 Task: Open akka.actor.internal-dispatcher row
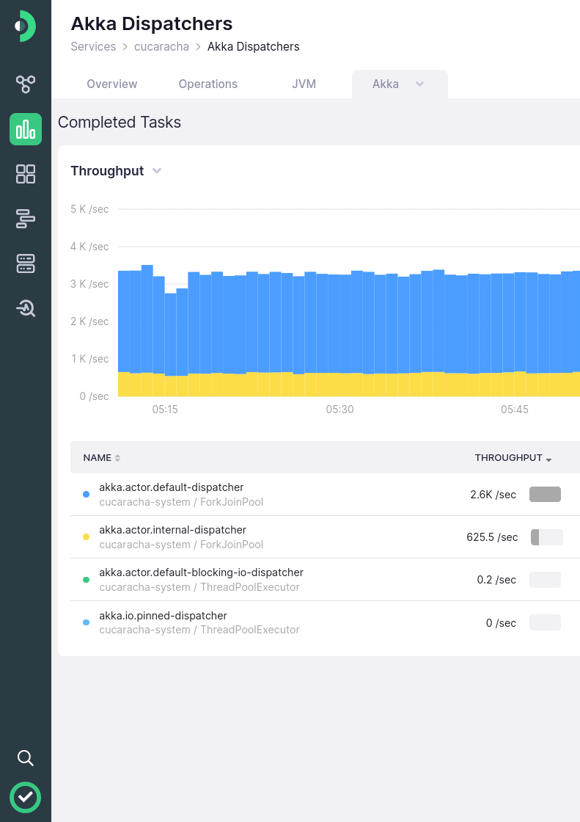(325, 537)
